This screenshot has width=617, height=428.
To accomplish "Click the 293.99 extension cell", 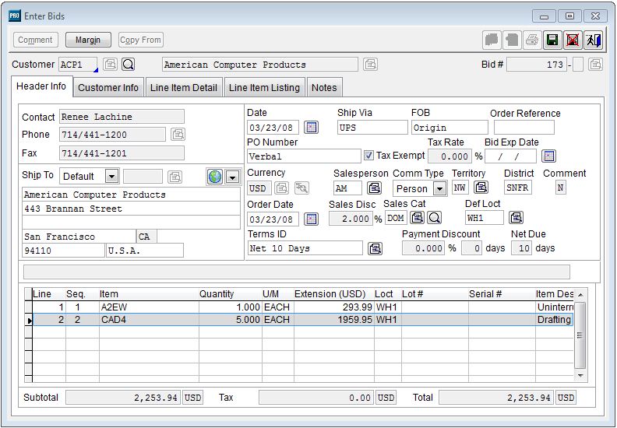I will (x=333, y=307).
